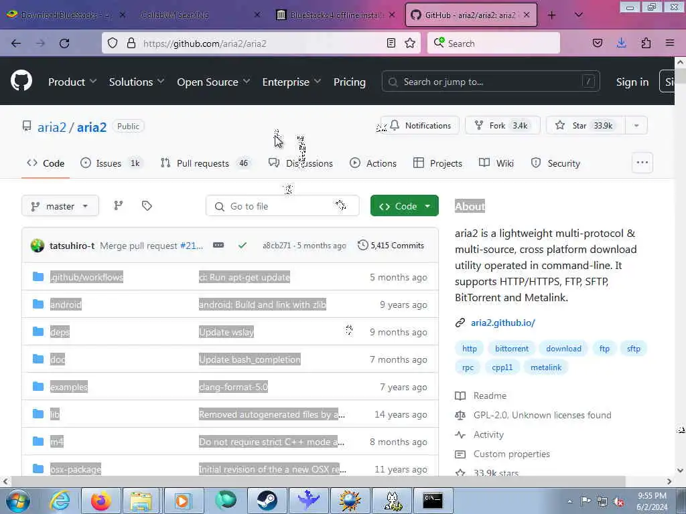Open aria2.github.io website link
This screenshot has width=686, height=514.
502,323
